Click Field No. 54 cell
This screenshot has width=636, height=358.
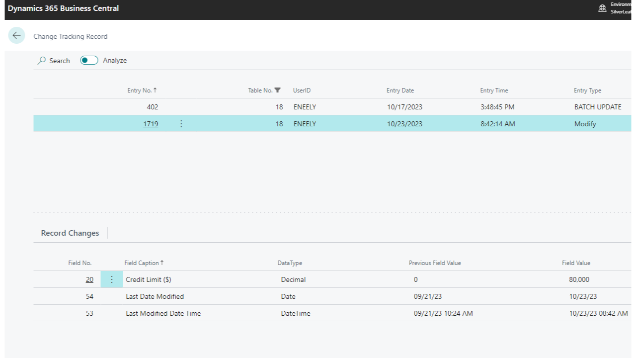click(x=89, y=296)
